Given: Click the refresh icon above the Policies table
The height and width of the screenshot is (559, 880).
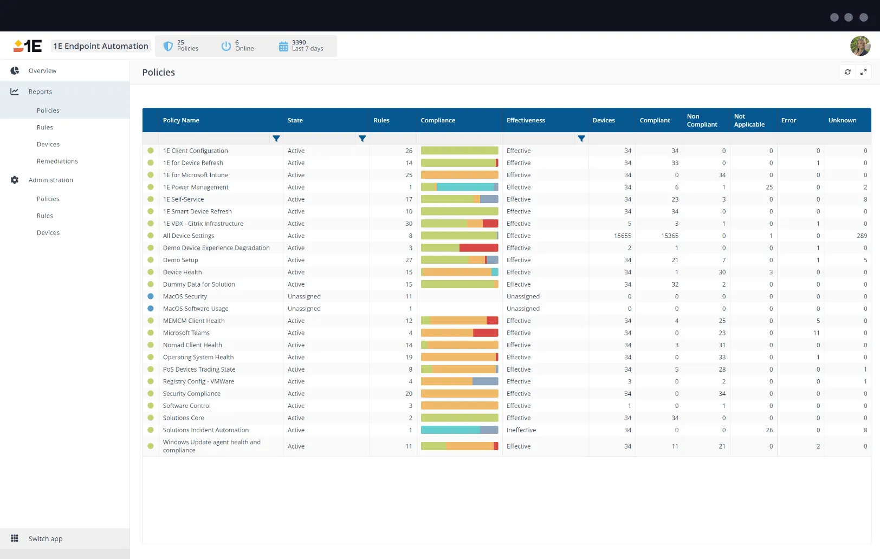Looking at the screenshot, I should [847, 71].
